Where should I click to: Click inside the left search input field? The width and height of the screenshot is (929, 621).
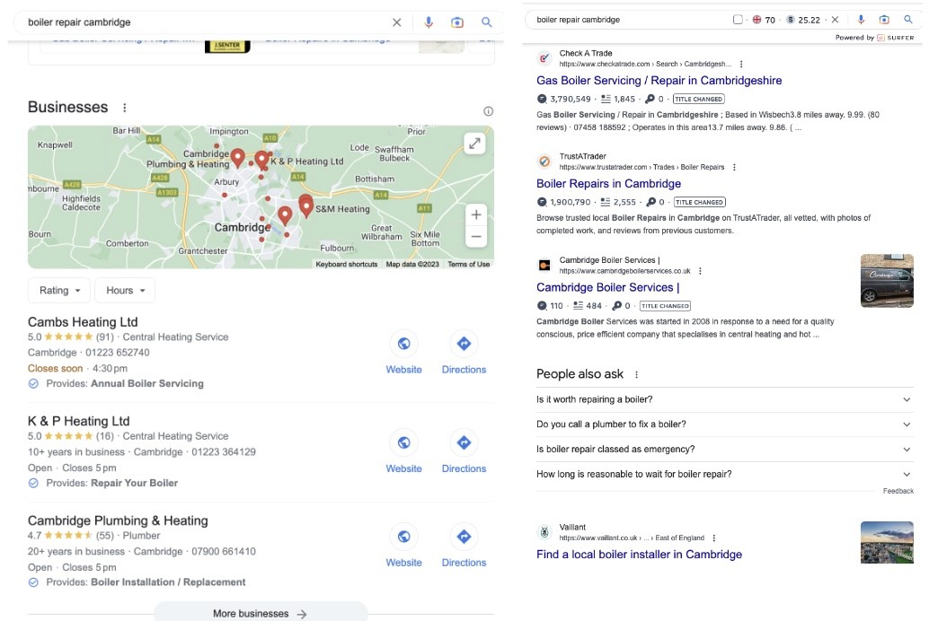pyautogui.click(x=205, y=22)
